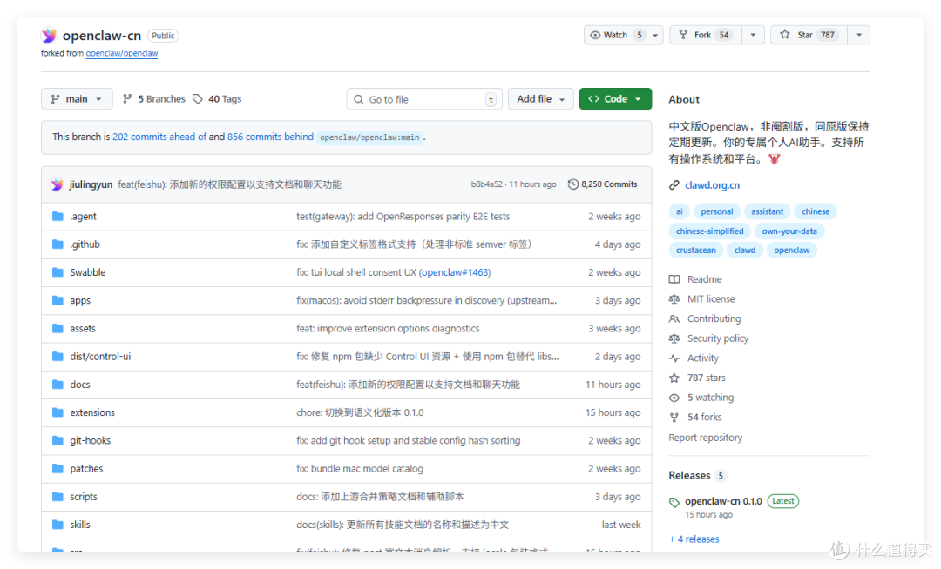View the 5 watching list

pos(711,398)
